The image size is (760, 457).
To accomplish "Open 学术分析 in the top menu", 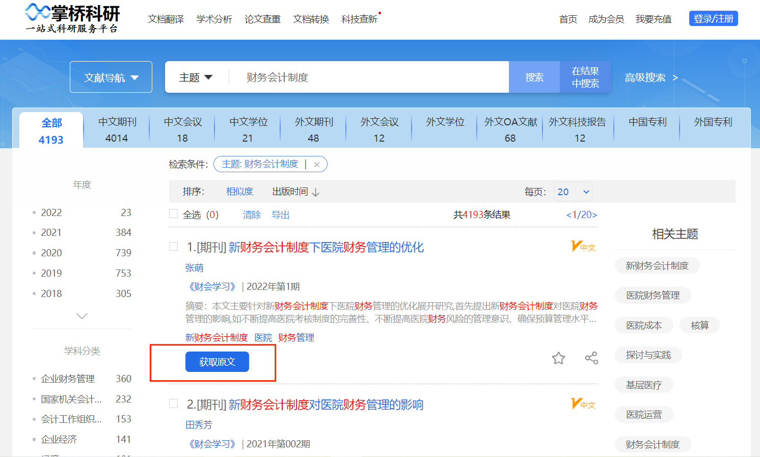I will pos(214,19).
